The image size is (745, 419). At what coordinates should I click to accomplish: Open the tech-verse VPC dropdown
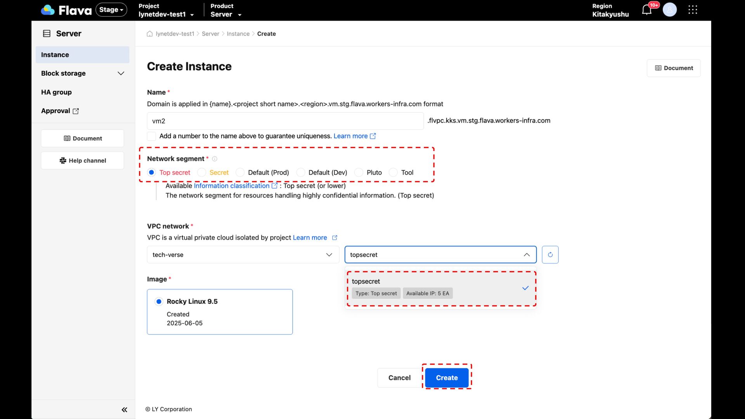(x=243, y=255)
